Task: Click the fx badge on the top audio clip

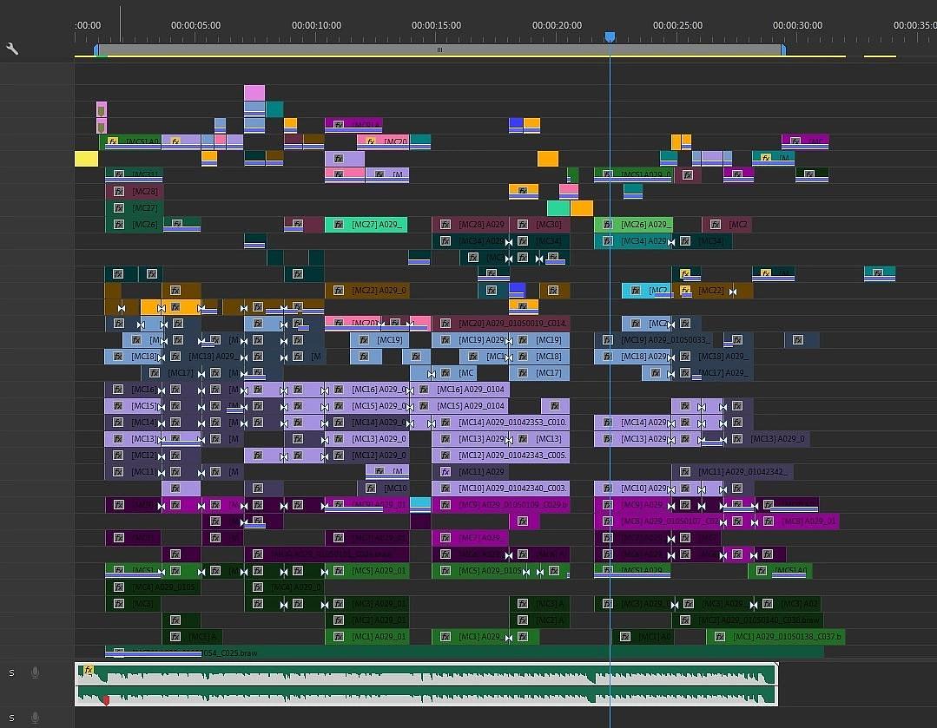Action: click(x=88, y=671)
